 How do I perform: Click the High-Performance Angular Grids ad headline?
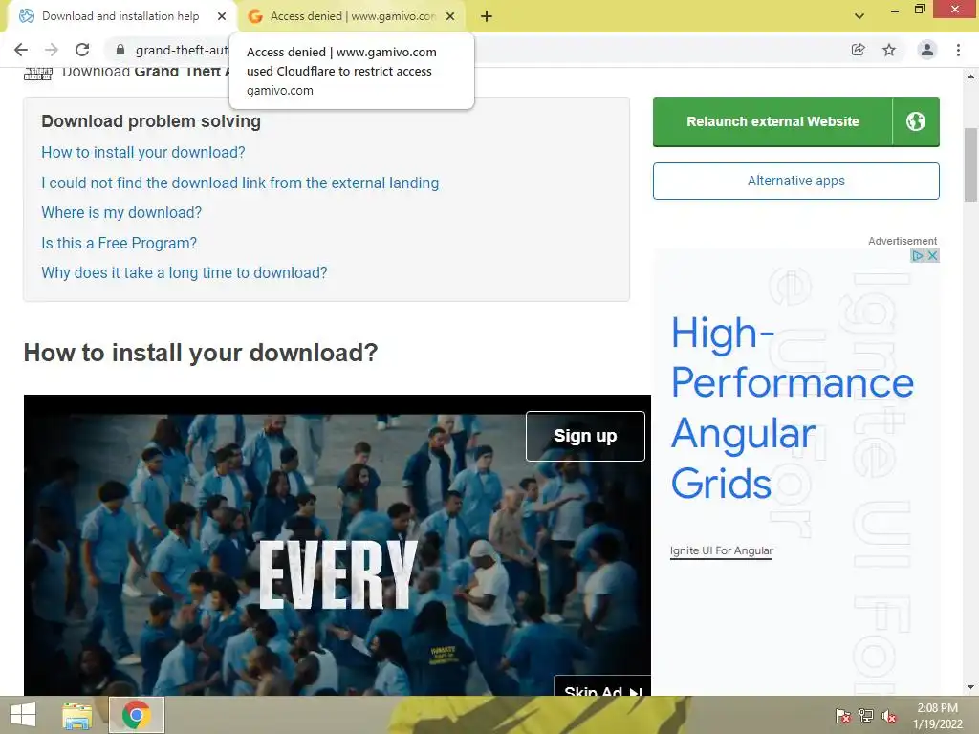792,408
